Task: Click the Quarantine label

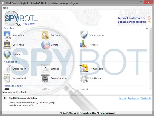Action: (x=18, y=45)
